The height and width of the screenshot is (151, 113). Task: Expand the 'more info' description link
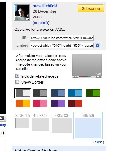[x=41, y=23]
